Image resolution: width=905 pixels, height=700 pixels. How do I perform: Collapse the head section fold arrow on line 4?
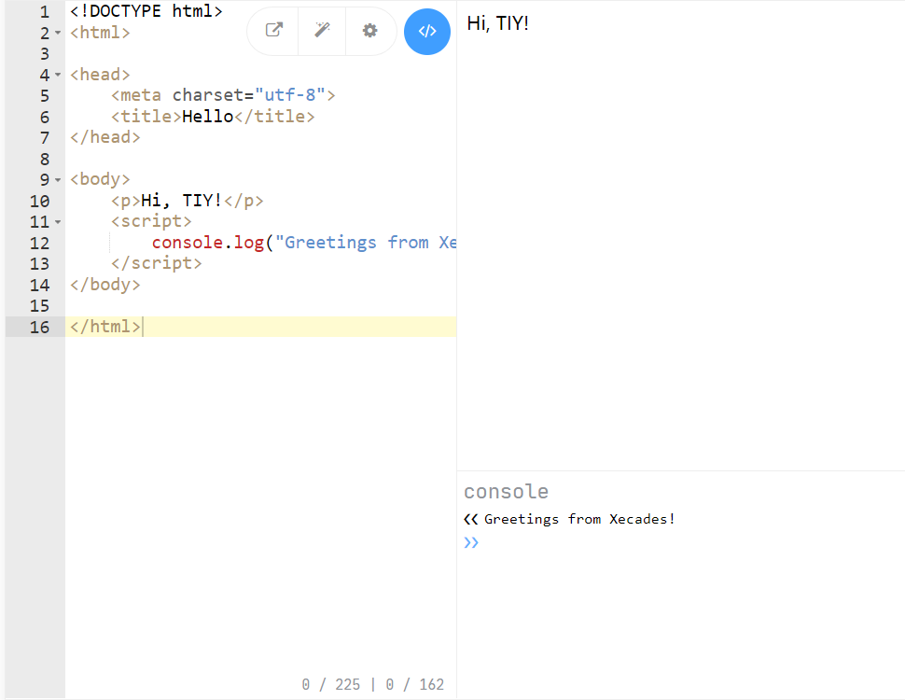click(x=58, y=75)
